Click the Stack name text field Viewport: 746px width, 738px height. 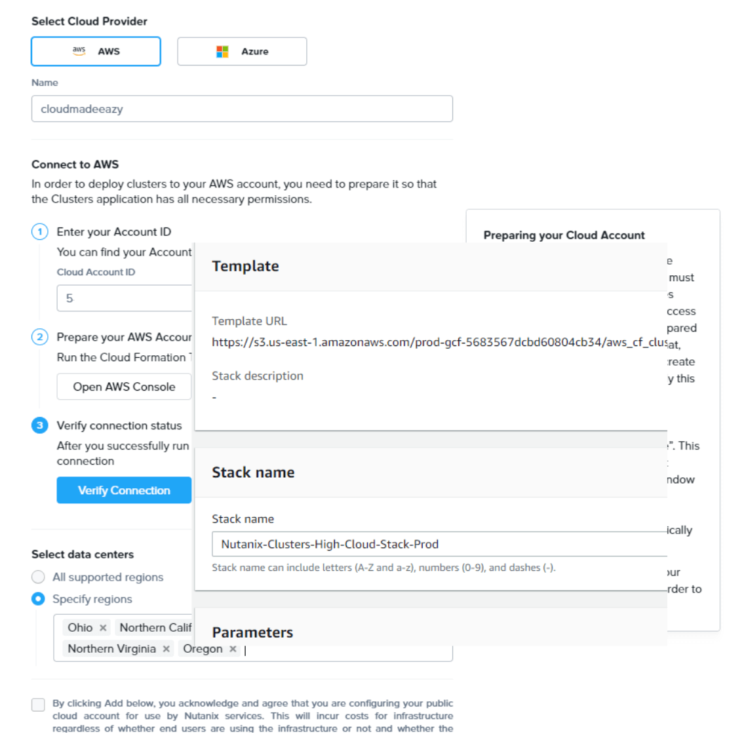point(439,544)
